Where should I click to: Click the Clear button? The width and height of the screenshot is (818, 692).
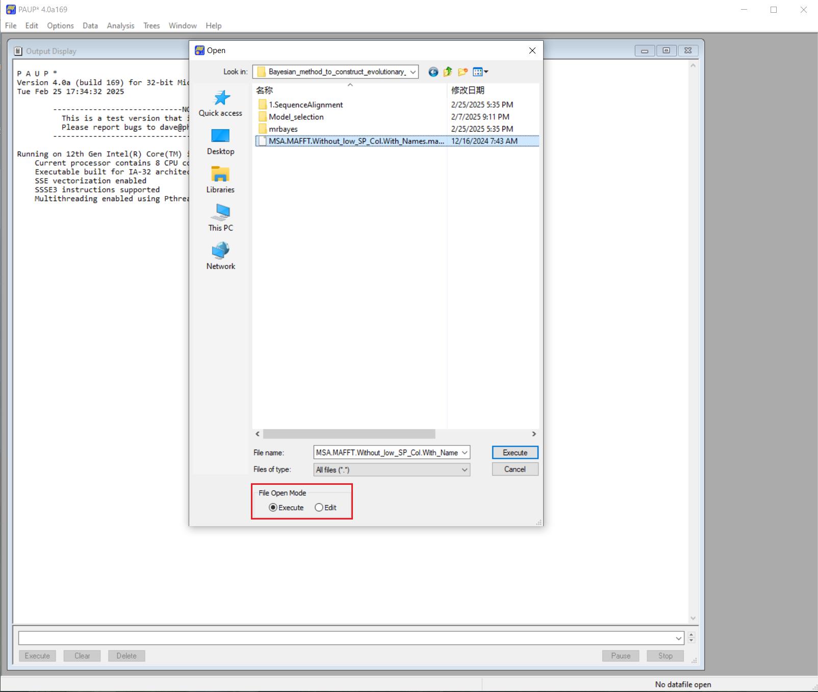point(82,656)
